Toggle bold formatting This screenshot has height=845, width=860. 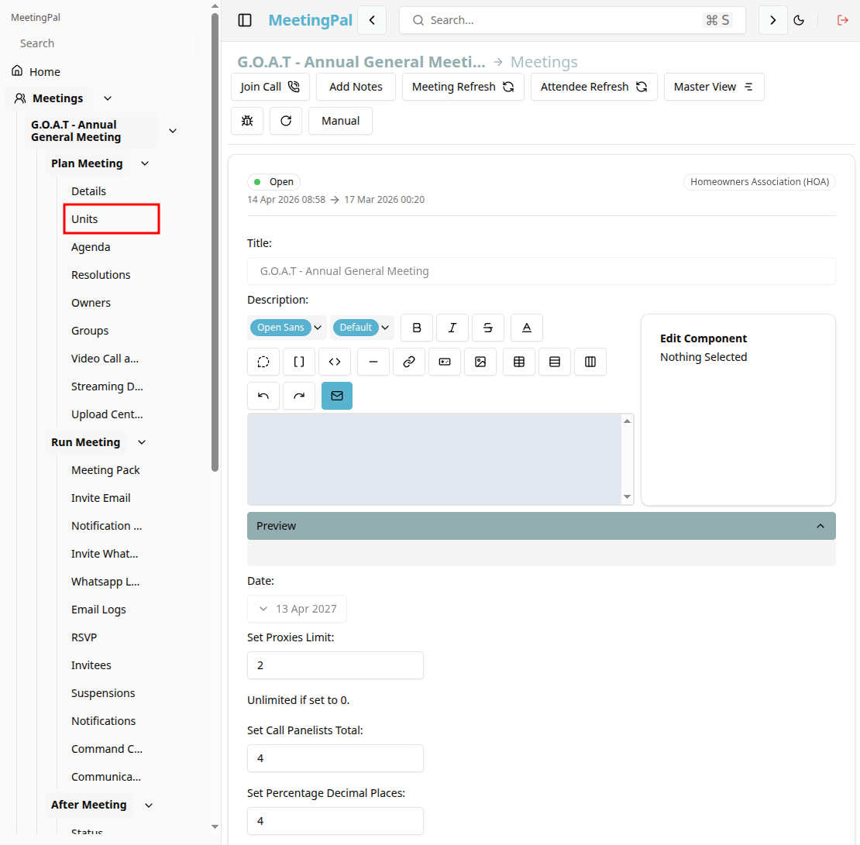(x=417, y=328)
